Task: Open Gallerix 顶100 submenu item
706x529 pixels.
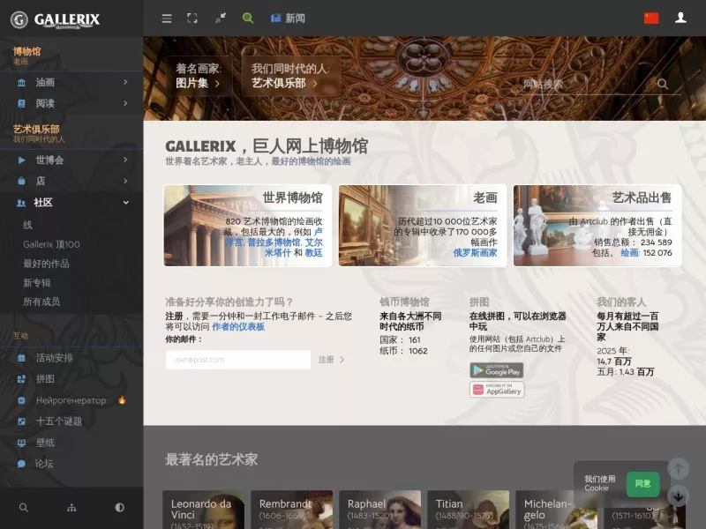Action: [x=51, y=244]
